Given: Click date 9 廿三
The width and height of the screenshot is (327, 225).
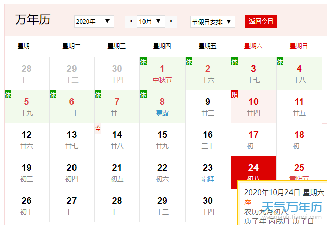Looking at the screenshot, I should pos(208,107).
